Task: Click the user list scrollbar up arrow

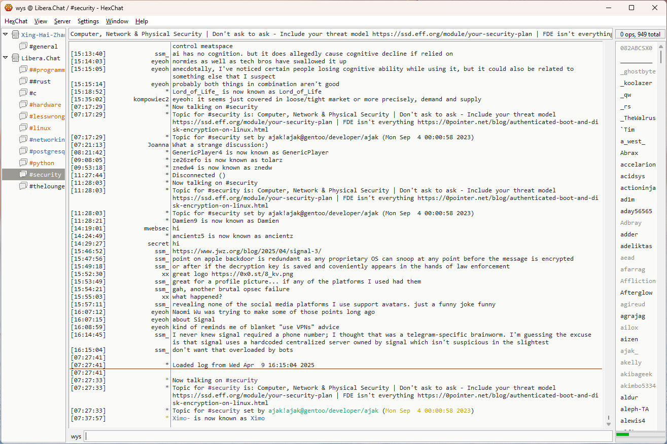Action: [661, 47]
